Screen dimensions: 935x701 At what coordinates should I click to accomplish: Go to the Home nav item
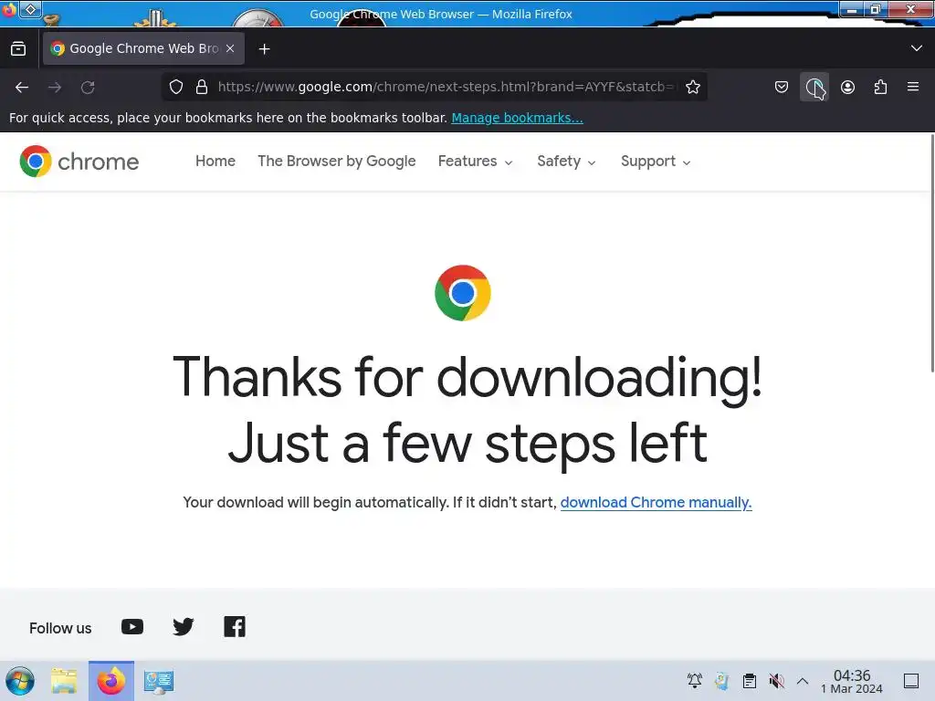(215, 161)
